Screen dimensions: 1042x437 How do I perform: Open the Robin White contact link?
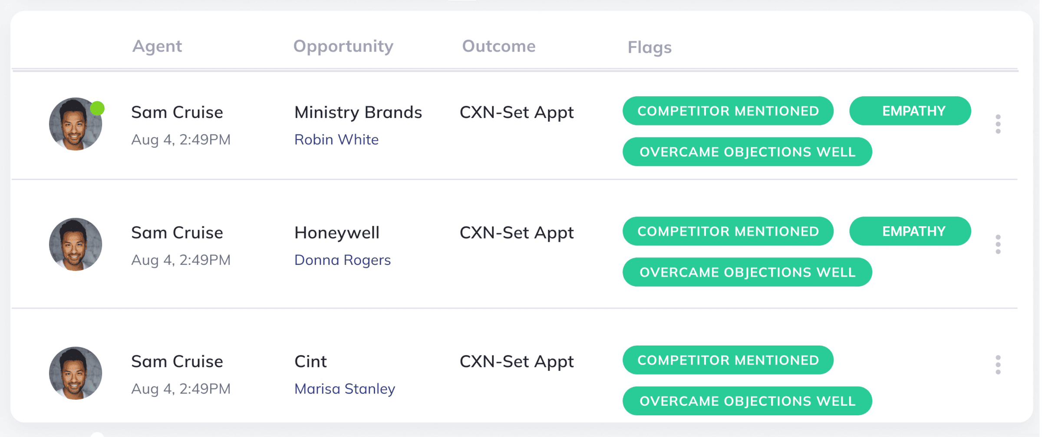[336, 140]
